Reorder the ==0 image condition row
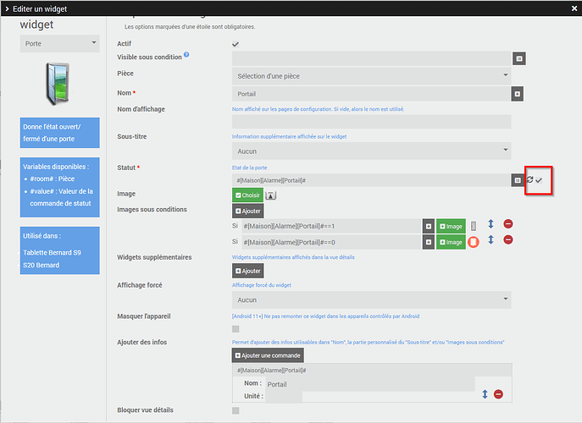 pyautogui.click(x=491, y=242)
